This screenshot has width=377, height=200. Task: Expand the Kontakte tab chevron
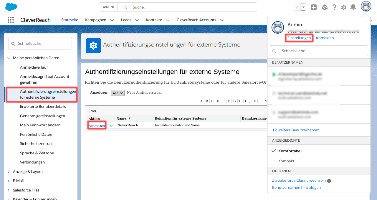click(x=168, y=20)
